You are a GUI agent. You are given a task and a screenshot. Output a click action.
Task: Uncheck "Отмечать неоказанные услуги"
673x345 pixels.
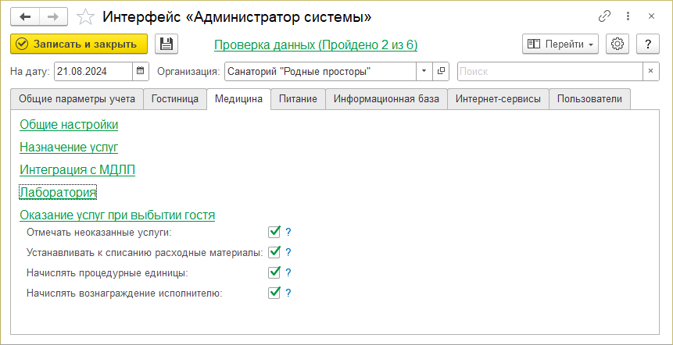274,232
